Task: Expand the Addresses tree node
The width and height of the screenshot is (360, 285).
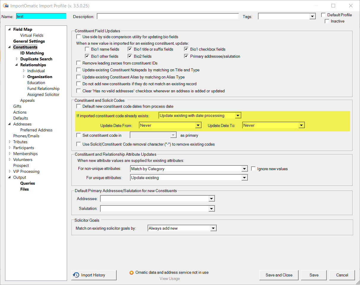Action: pos(10,124)
